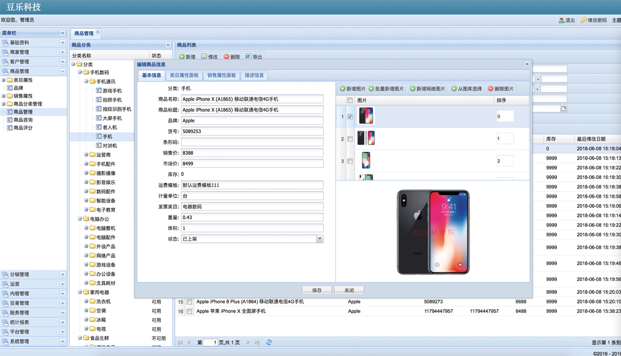621x356 pixels.
Task: Click the page number input in pagination
Action: pyautogui.click(x=211, y=343)
